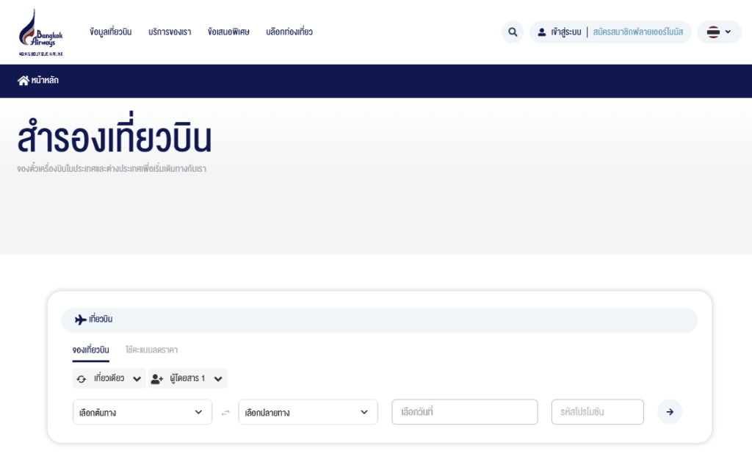752x473 pixels.
Task: Click the Bangkok Airways logo
Action: 41,32
